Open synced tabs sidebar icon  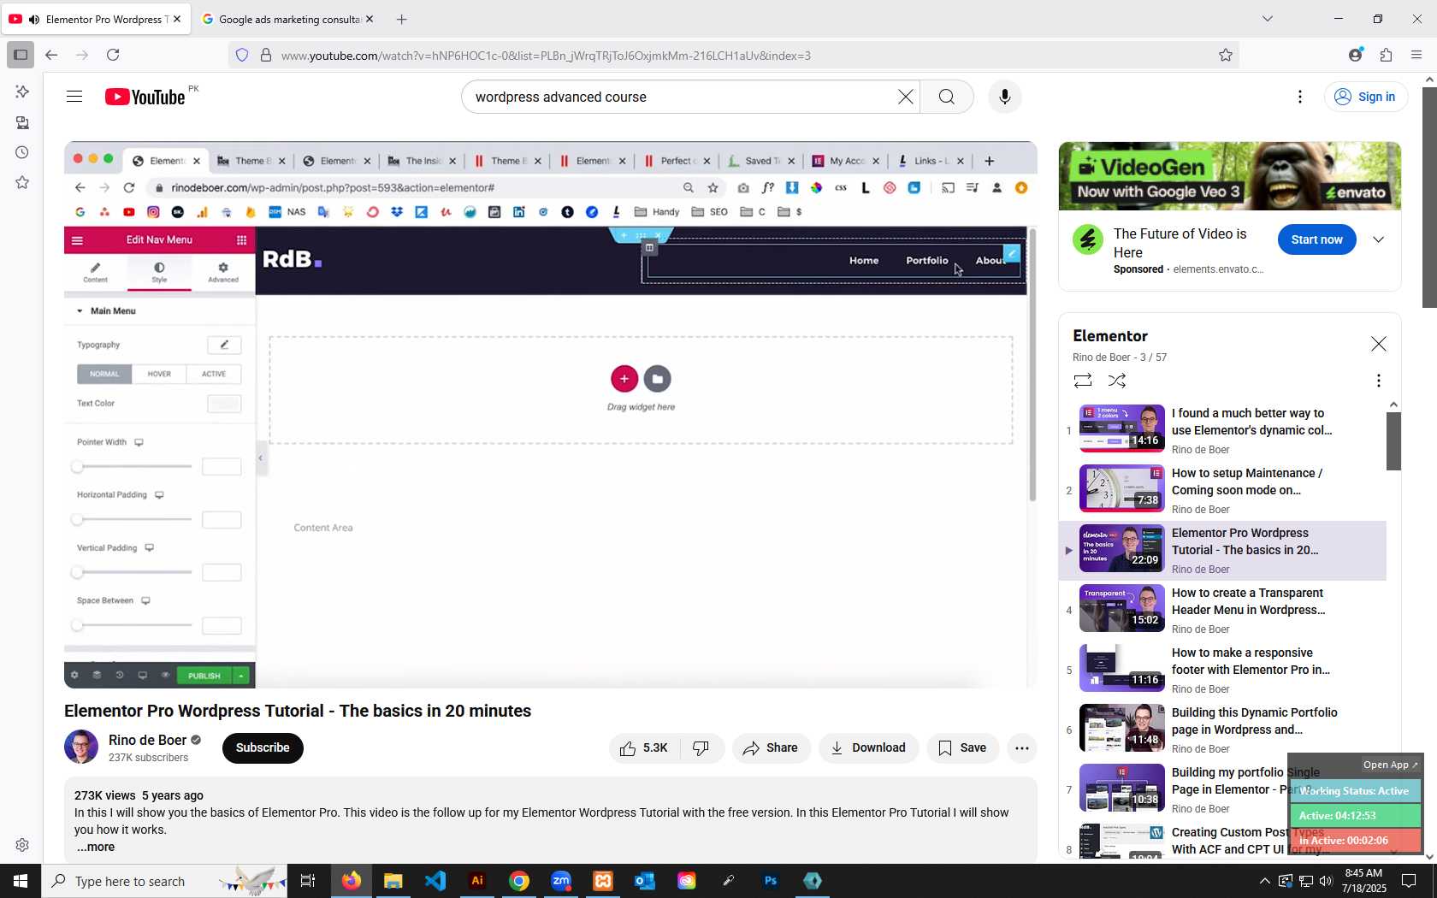tap(22, 122)
